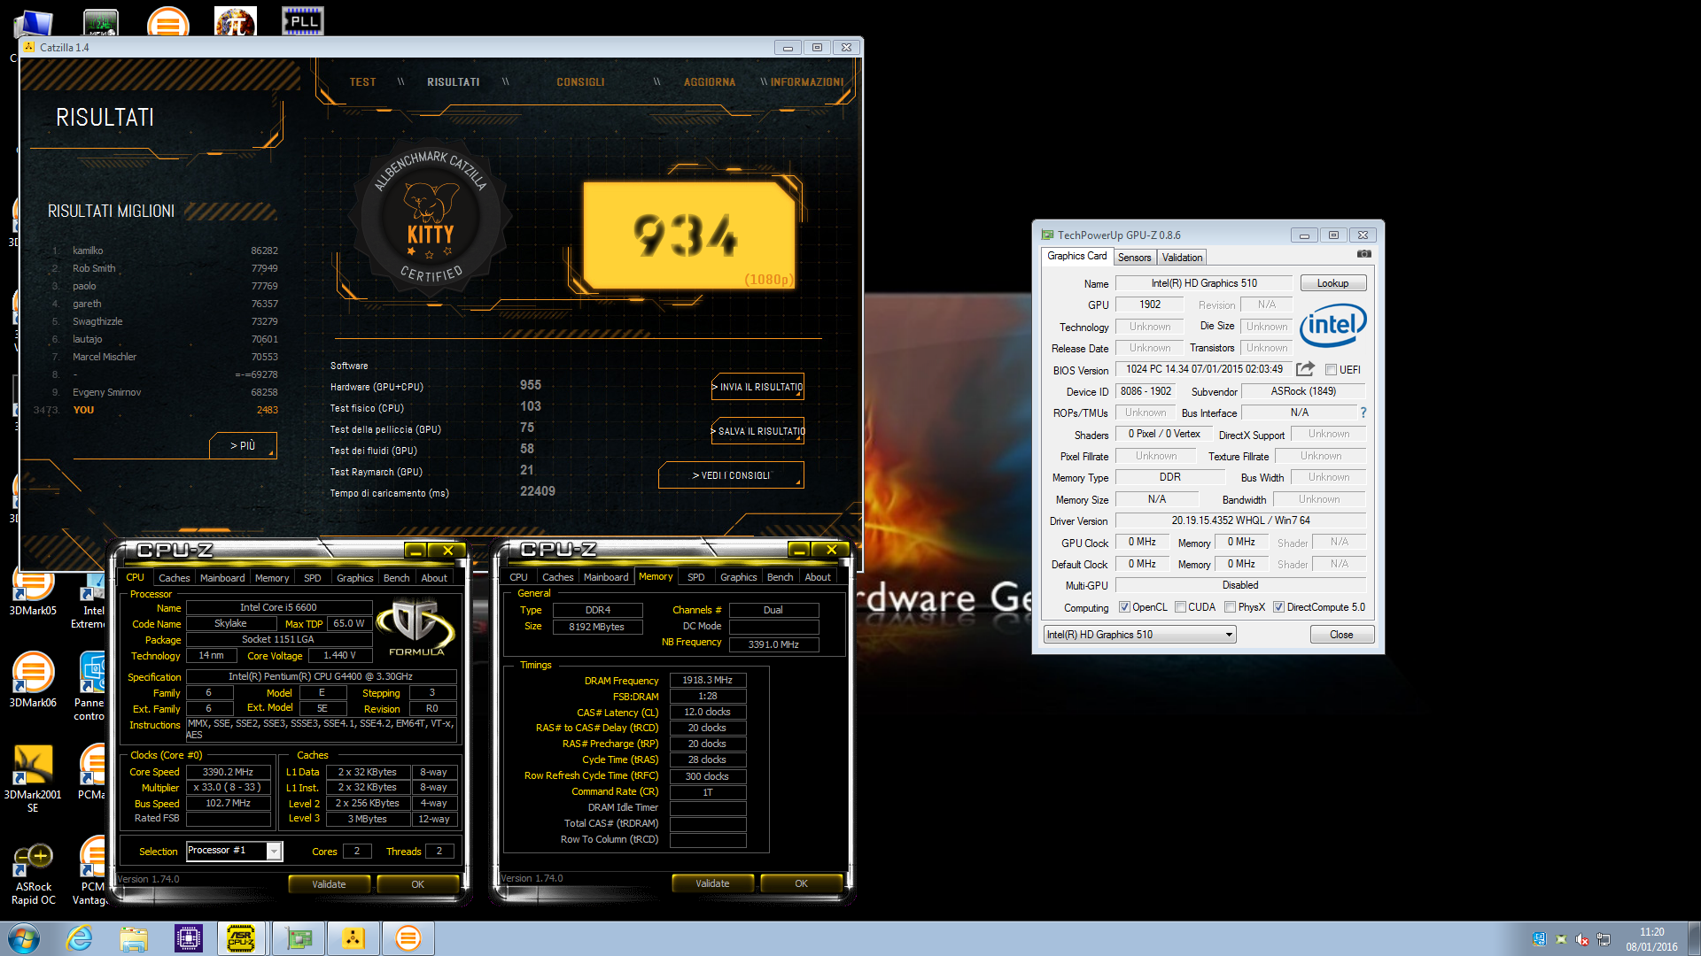Open the PCMark Vantage desktop shortcut

(x=89, y=872)
